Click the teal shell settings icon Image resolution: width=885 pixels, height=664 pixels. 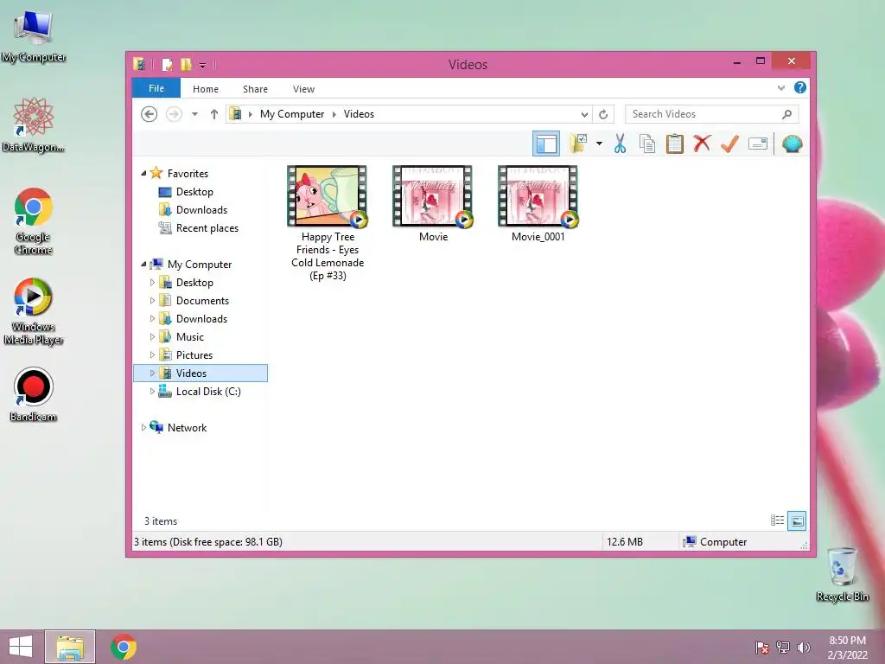(792, 144)
